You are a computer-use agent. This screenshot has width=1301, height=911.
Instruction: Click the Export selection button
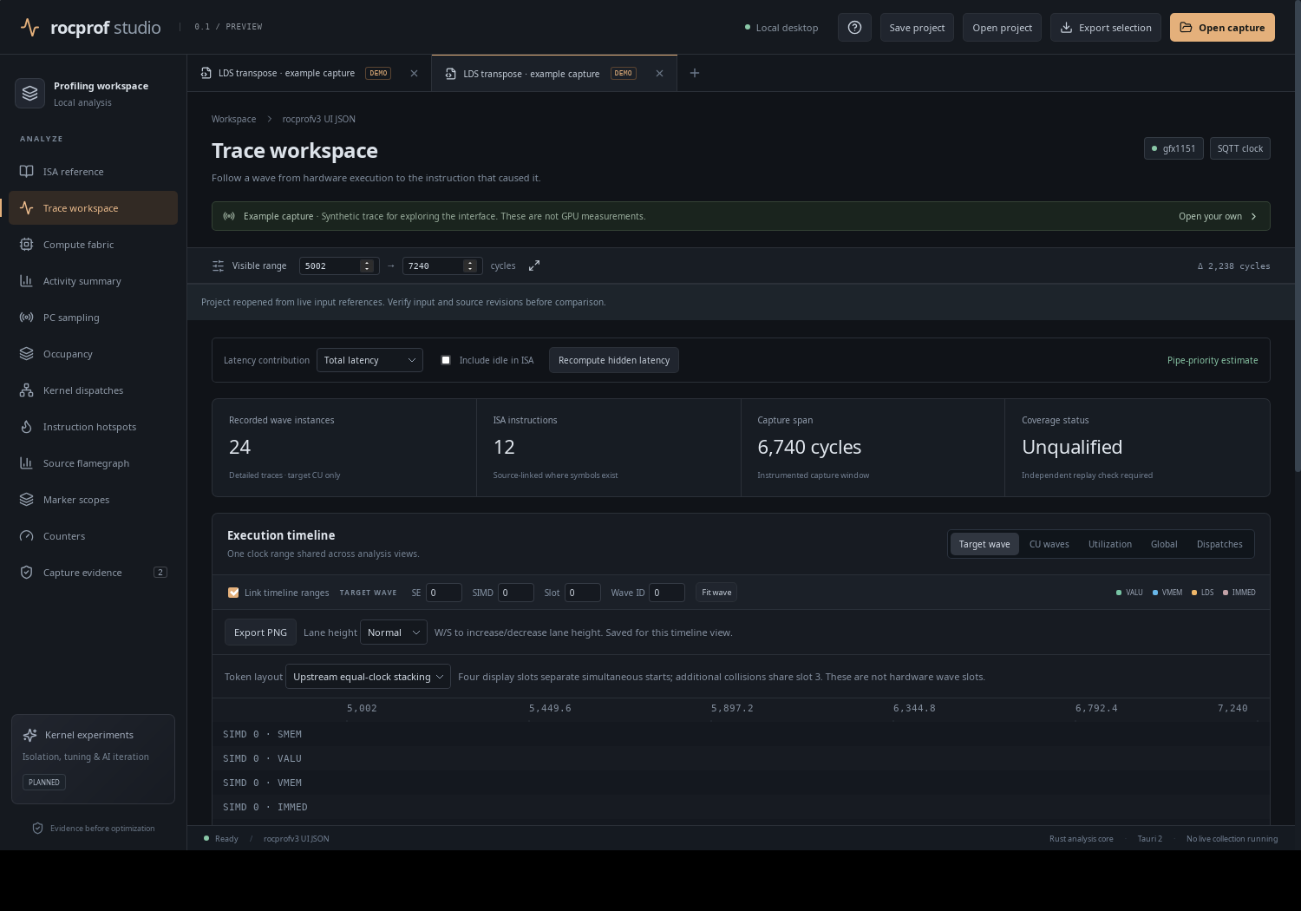point(1106,27)
